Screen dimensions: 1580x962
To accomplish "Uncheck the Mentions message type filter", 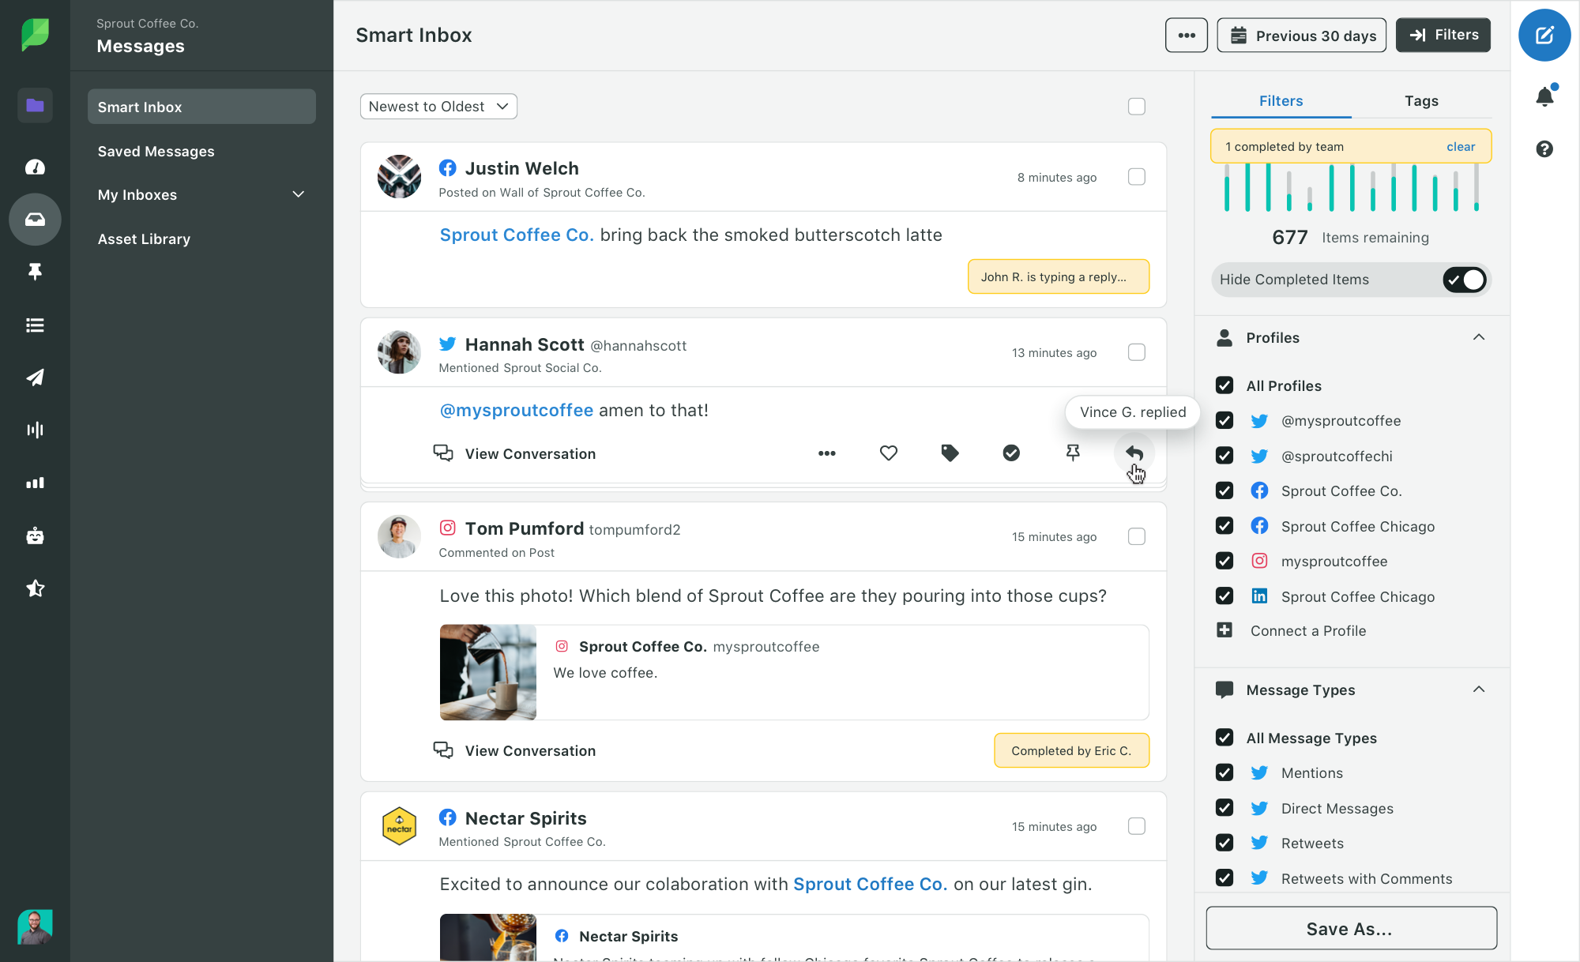I will coord(1224,772).
